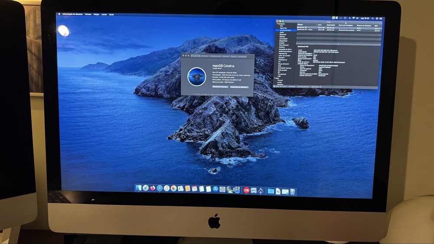
Task: Open iTunes music icon in Dock
Action: point(167,188)
